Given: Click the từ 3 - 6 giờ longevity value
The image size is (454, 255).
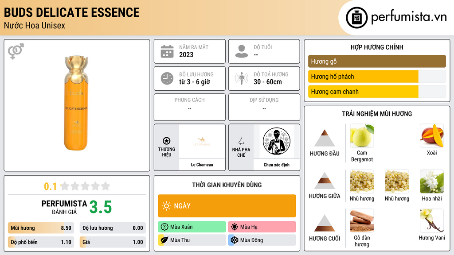Looking at the screenshot, I should pyautogui.click(x=195, y=82).
